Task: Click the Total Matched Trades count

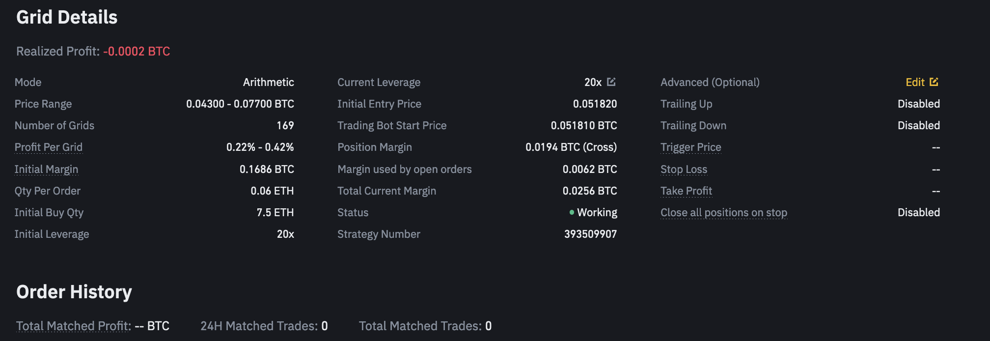Action: [x=488, y=326]
